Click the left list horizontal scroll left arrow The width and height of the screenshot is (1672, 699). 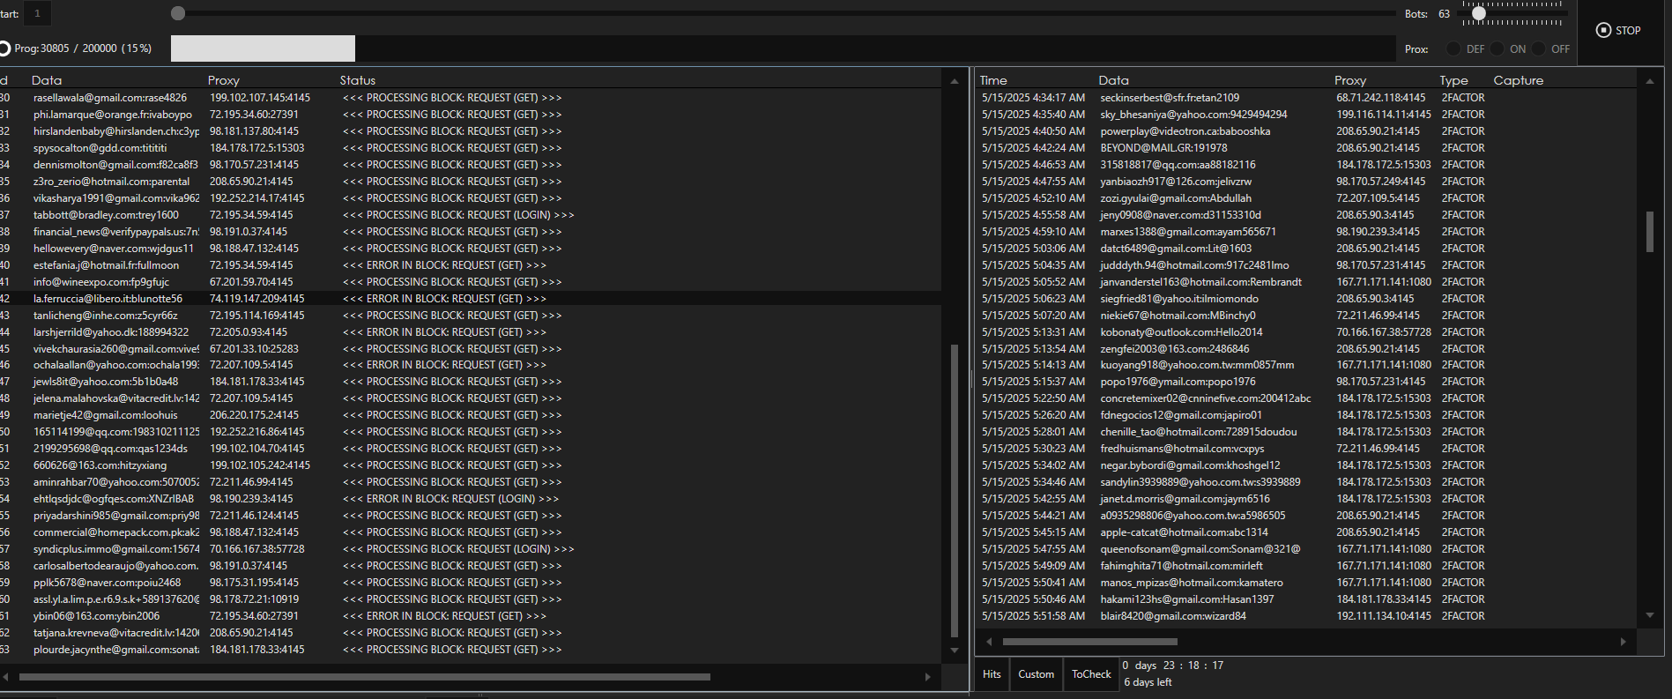pyautogui.click(x=6, y=677)
